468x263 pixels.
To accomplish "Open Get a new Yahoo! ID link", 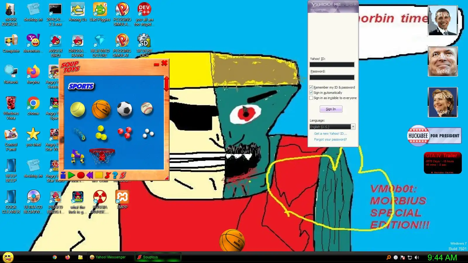I will (x=331, y=134).
